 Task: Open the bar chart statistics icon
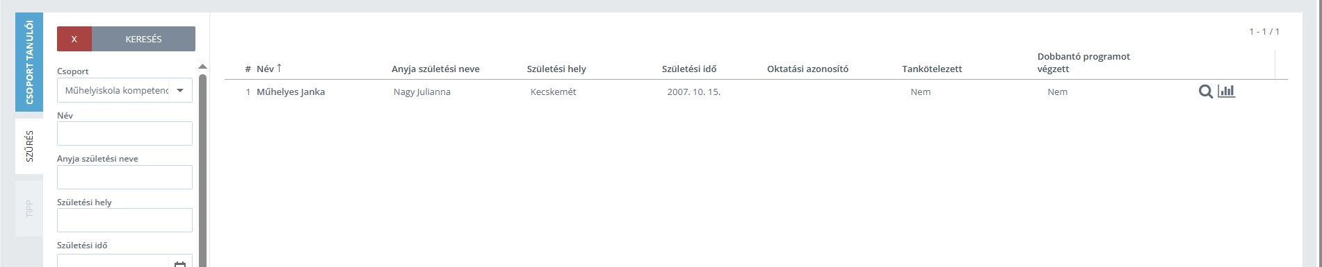pyautogui.click(x=1227, y=91)
